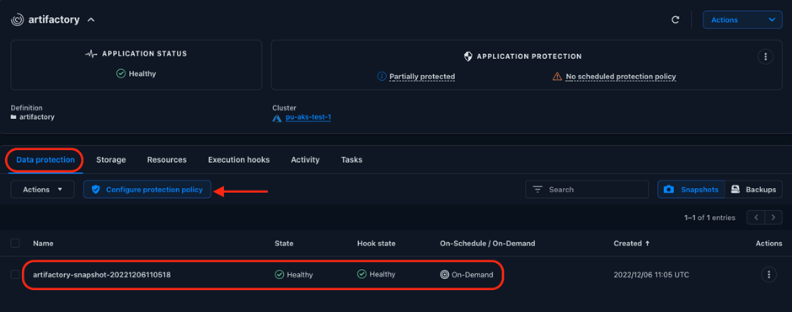
Task: Click the Hook state column header
Action: coord(377,243)
